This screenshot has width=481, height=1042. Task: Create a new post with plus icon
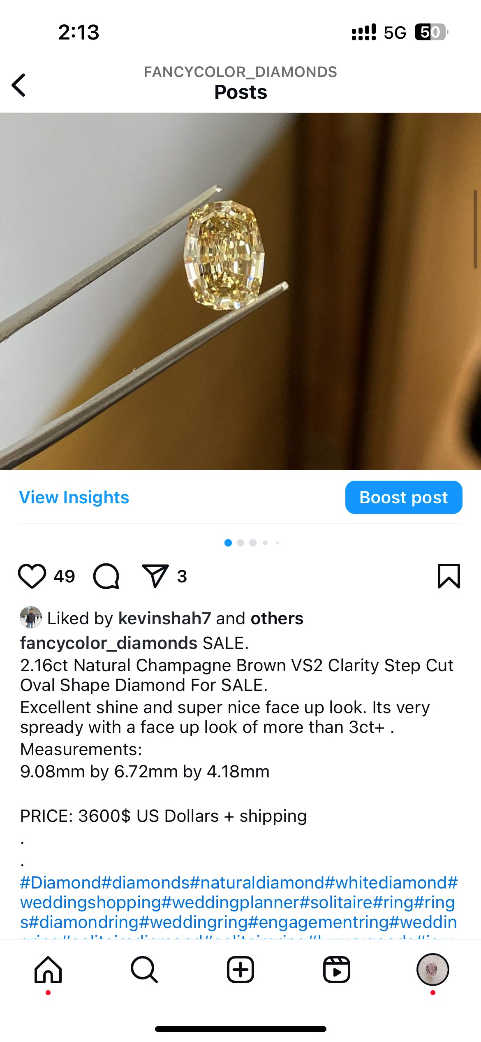coord(240,970)
